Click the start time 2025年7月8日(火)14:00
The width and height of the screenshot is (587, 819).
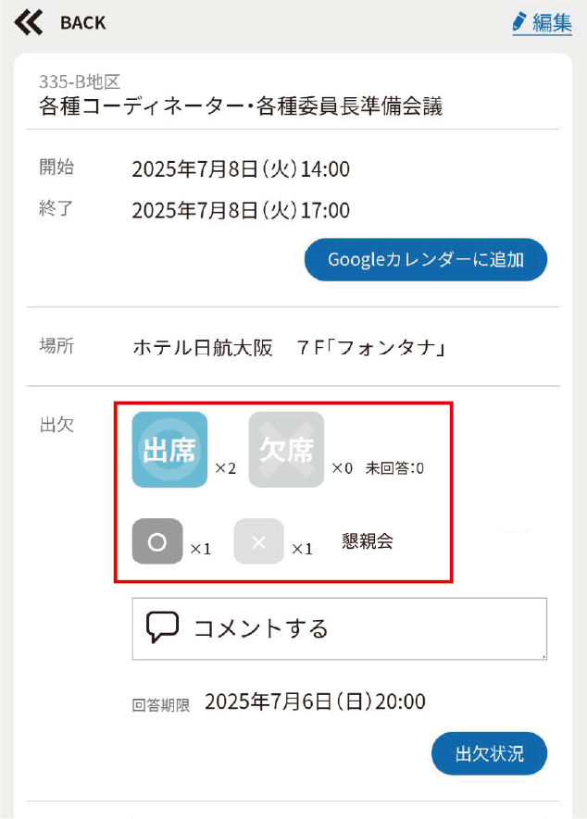click(x=241, y=169)
